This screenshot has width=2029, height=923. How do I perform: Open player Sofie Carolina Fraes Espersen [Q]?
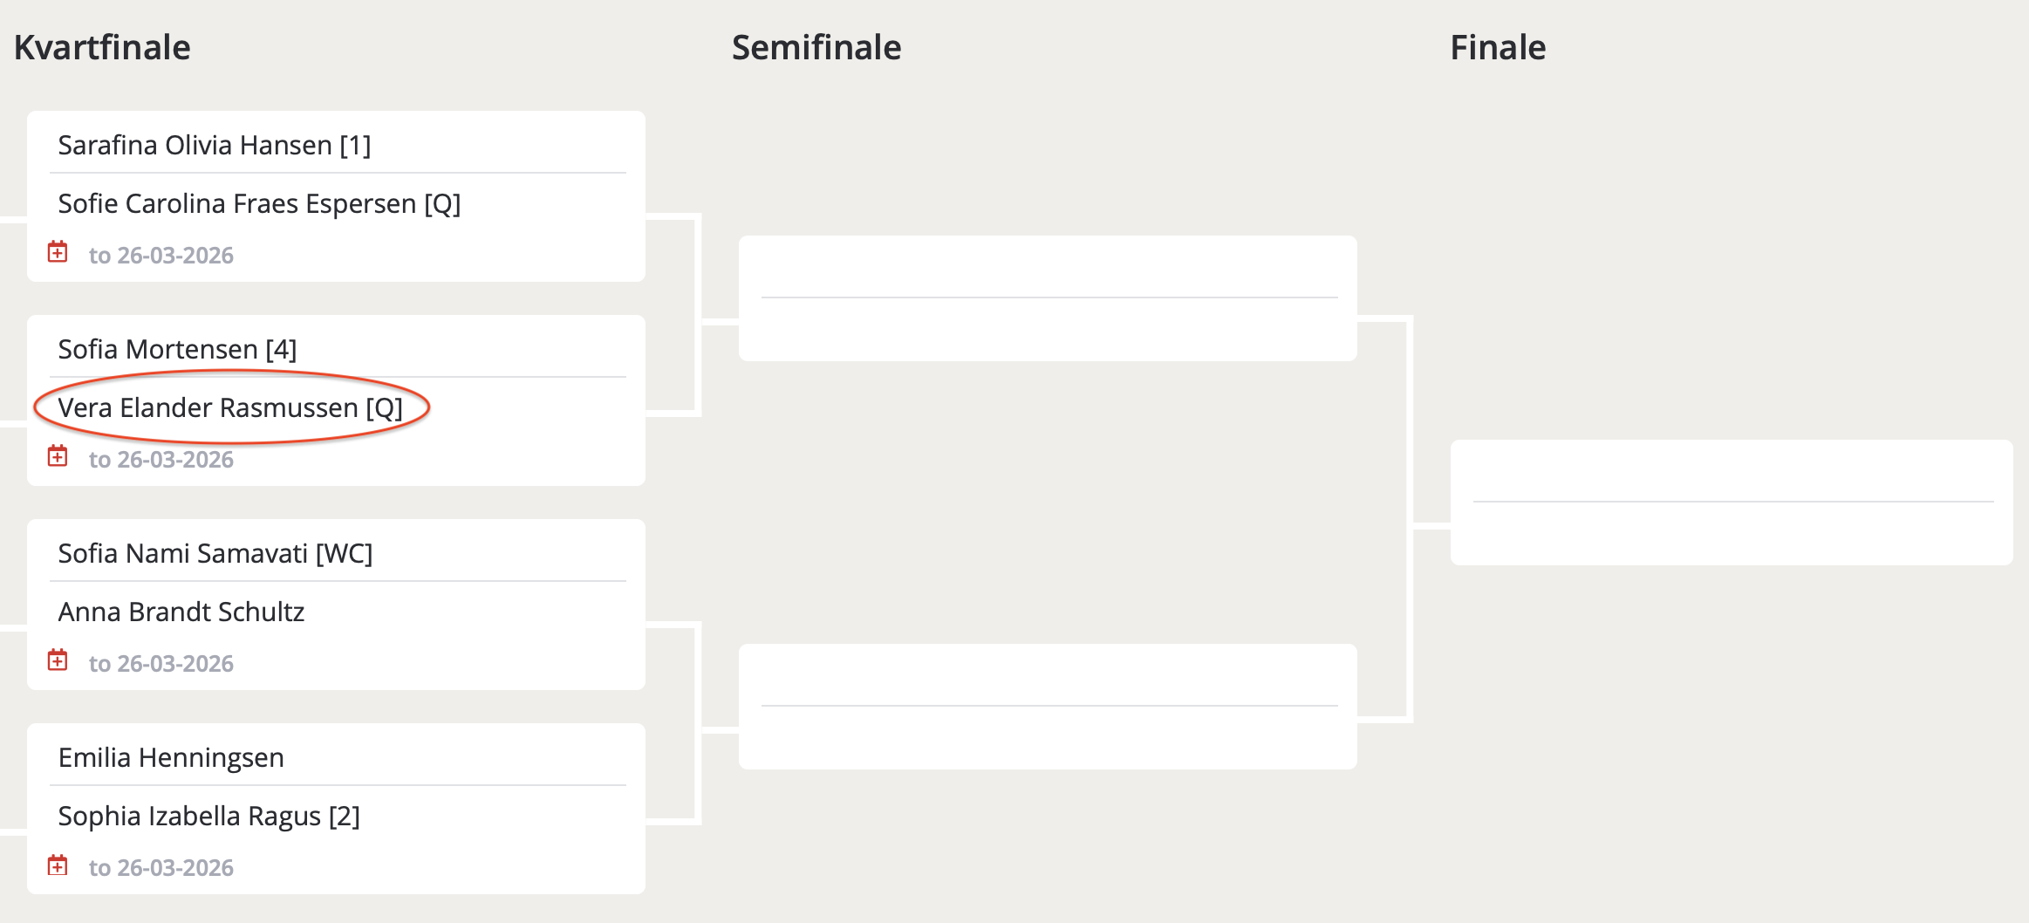tap(259, 203)
